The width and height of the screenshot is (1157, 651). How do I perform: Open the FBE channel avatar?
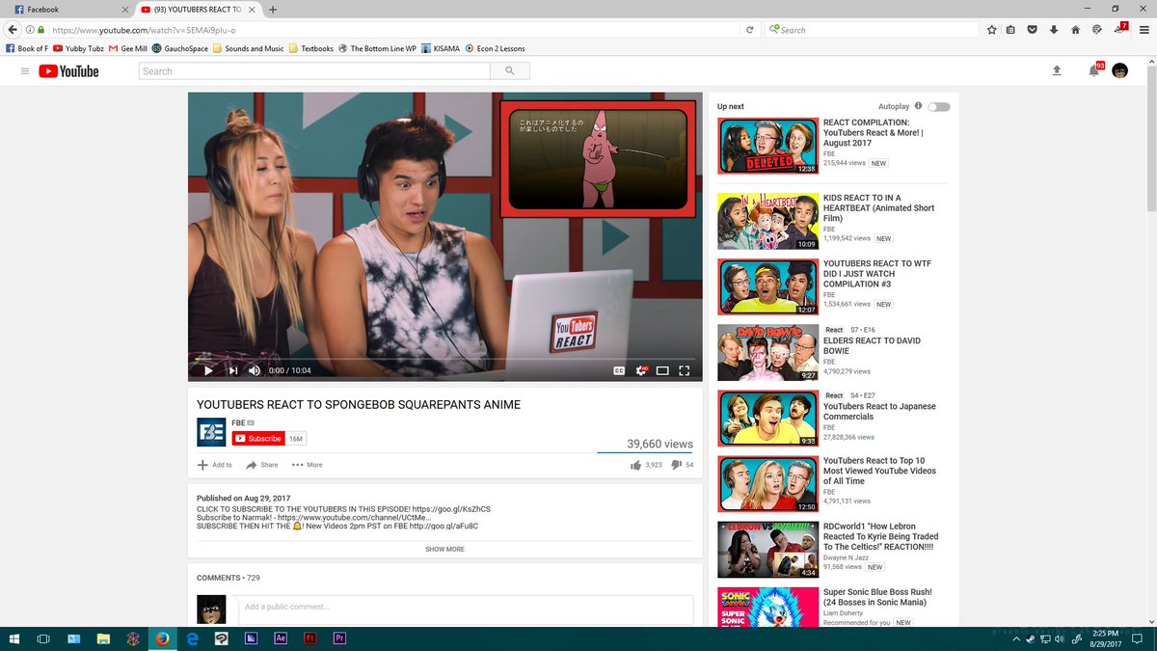211,432
